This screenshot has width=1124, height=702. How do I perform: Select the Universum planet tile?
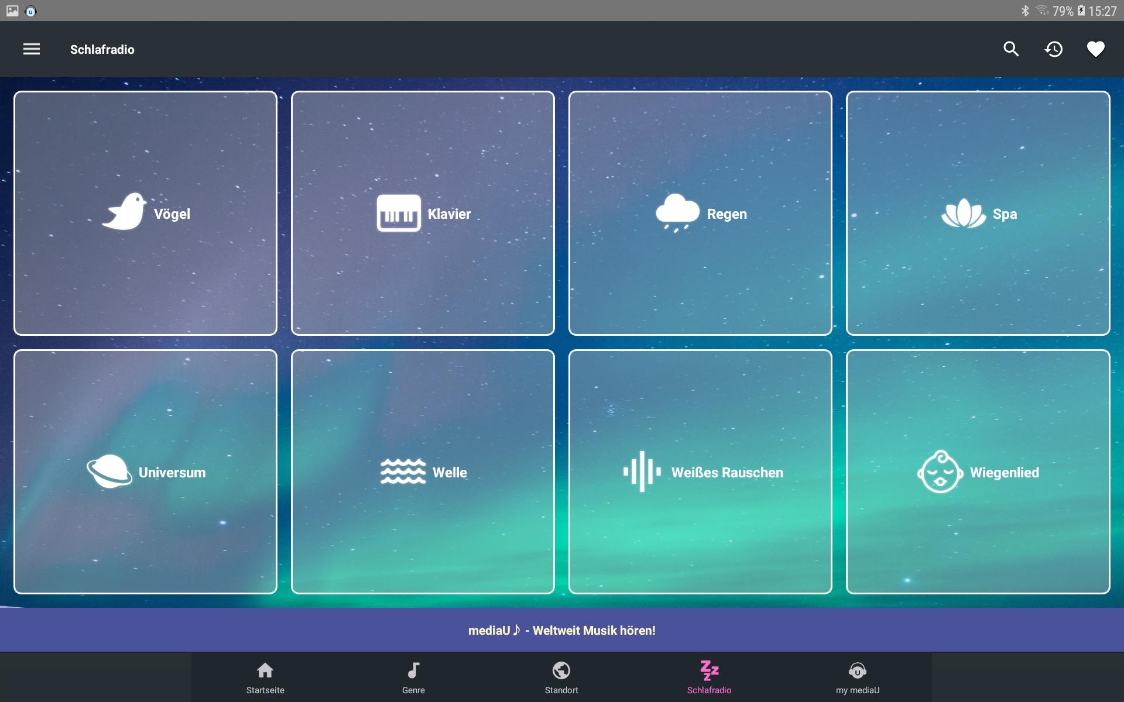(x=145, y=472)
